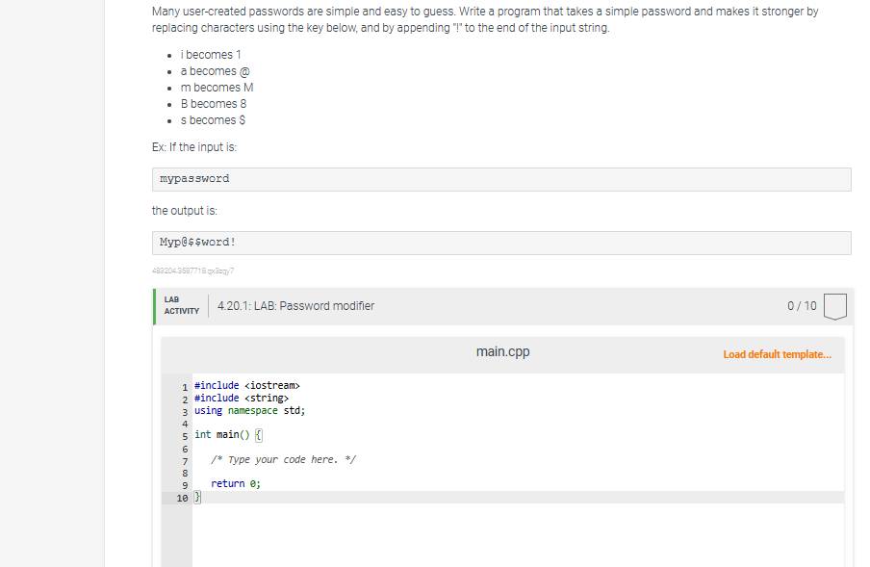Image resolution: width=870 pixels, height=567 pixels.
Task: Click the 'i becomes 1' bullet
Action: (x=211, y=55)
